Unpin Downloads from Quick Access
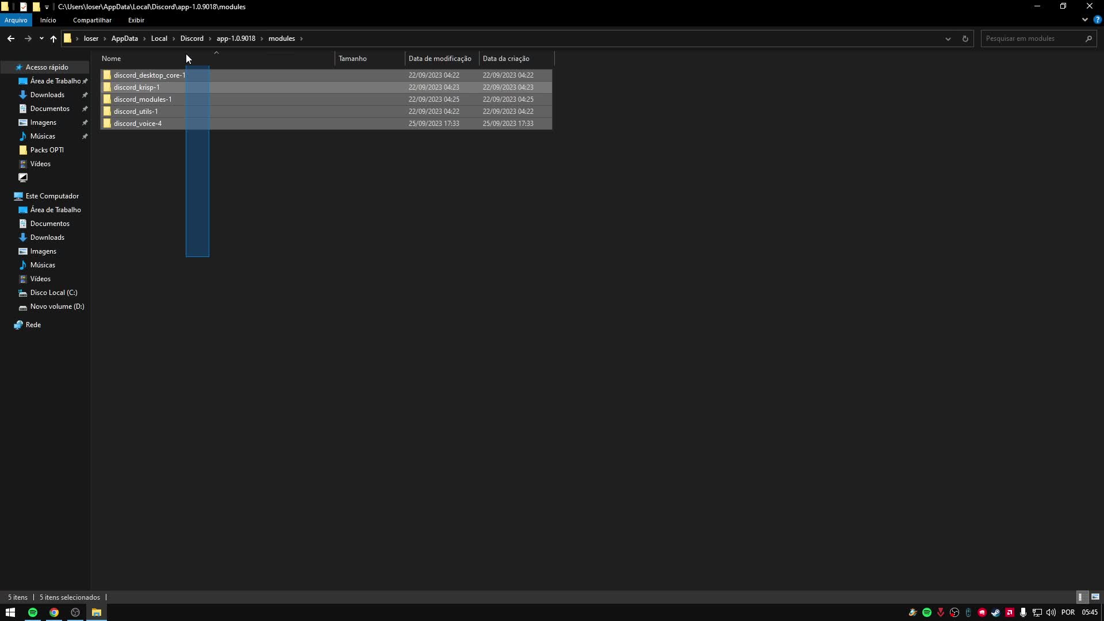Screen dimensions: 1104x621 [85, 95]
